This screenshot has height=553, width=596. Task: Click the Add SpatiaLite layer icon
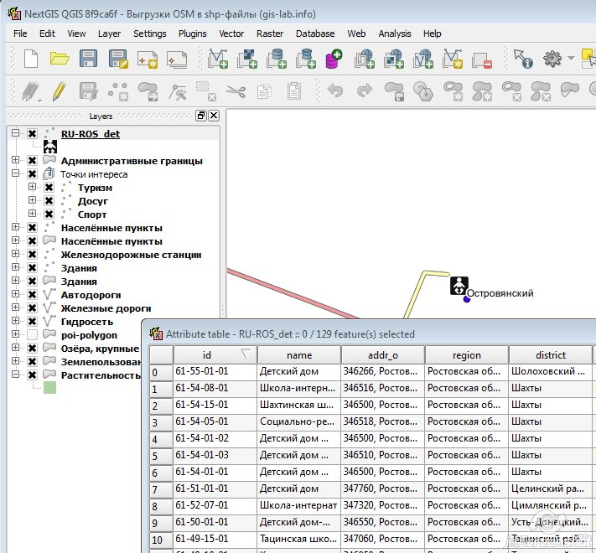pyautogui.click(x=306, y=59)
